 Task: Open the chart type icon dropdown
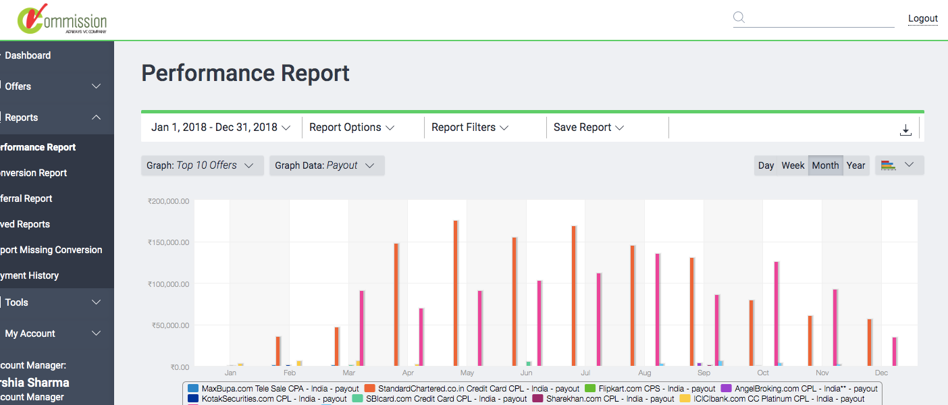point(899,165)
